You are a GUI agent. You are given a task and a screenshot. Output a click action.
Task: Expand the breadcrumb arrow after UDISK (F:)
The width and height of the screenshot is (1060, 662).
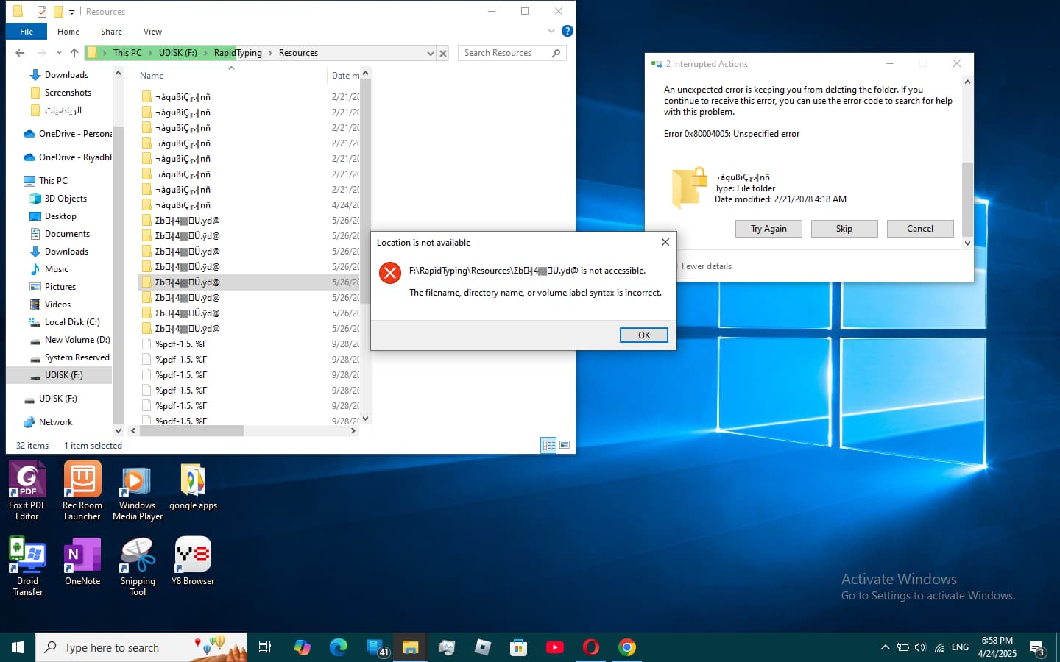point(205,53)
